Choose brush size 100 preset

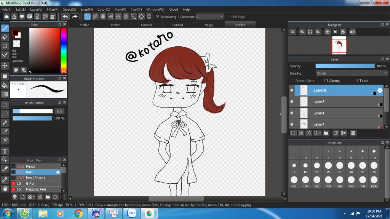point(294,181)
